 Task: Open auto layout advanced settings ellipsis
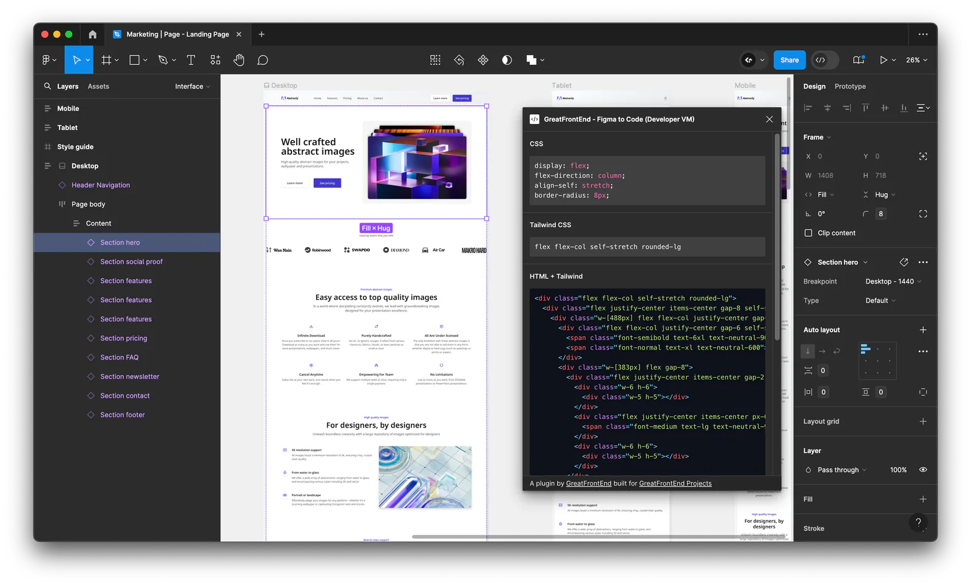923,352
